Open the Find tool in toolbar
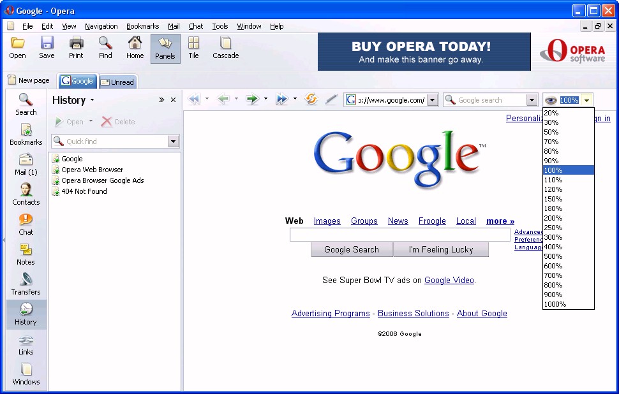 click(105, 48)
